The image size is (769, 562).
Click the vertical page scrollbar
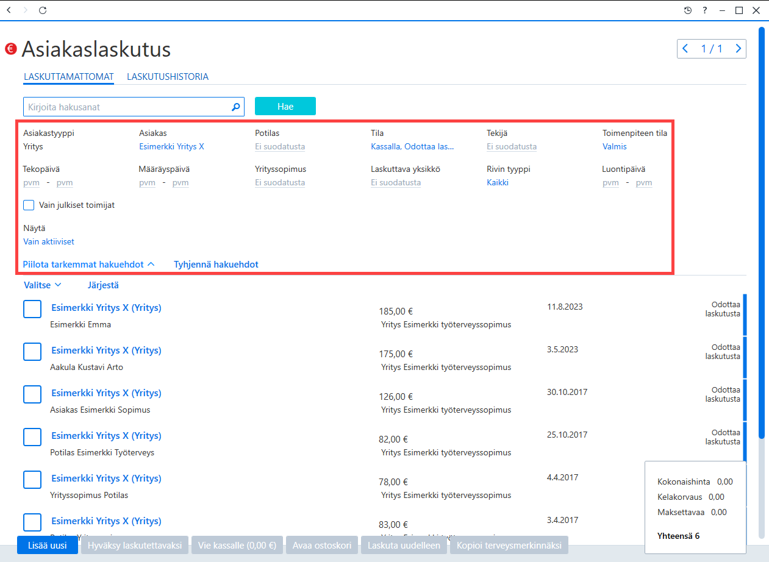click(x=762, y=232)
